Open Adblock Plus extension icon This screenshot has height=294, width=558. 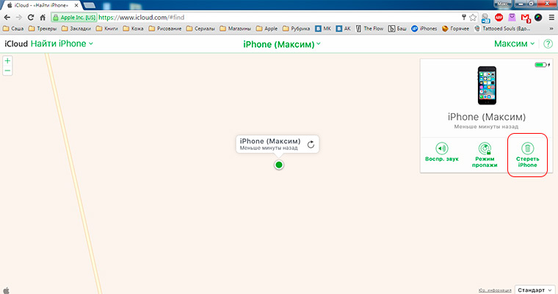point(499,17)
